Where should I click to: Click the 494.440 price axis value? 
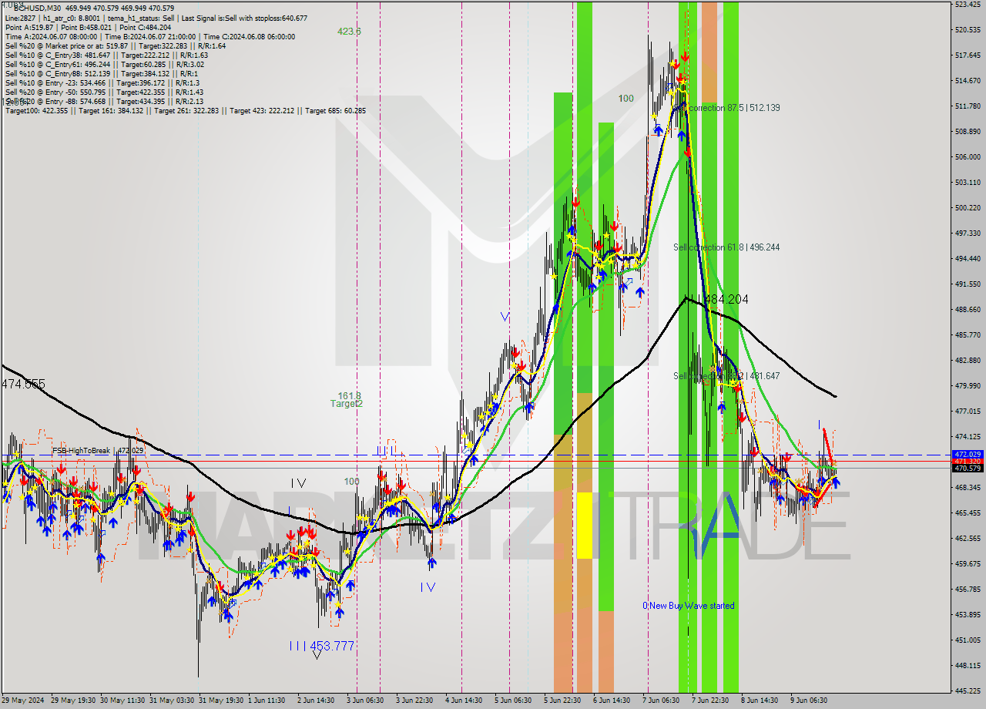[x=968, y=259]
